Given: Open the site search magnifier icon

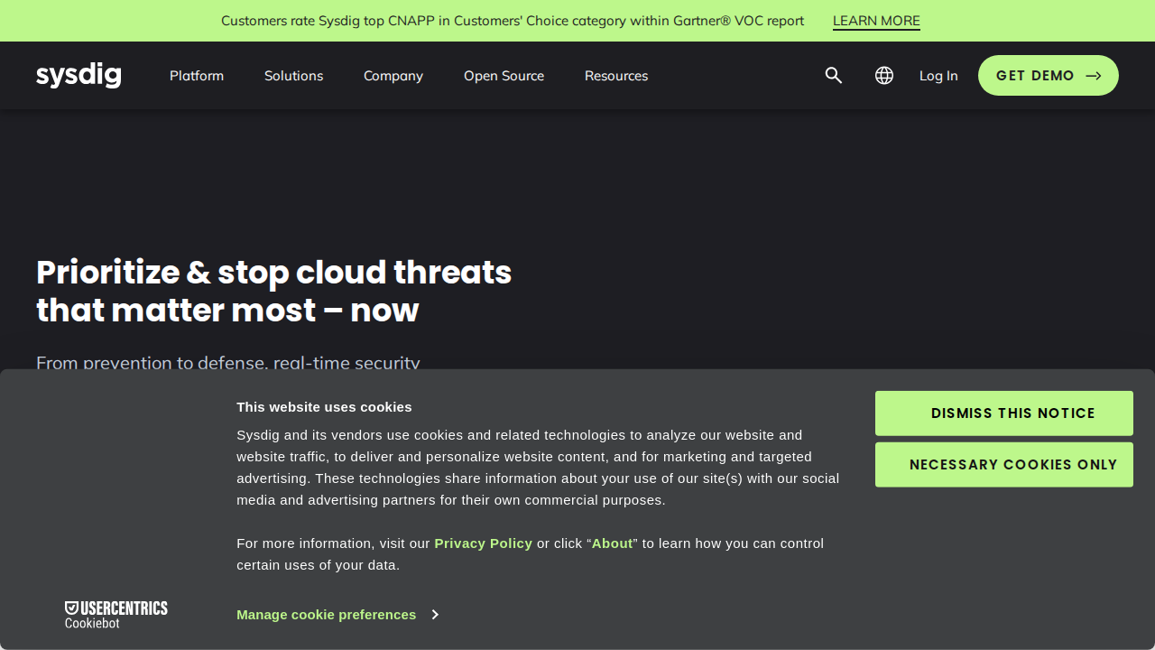Looking at the screenshot, I should [834, 76].
